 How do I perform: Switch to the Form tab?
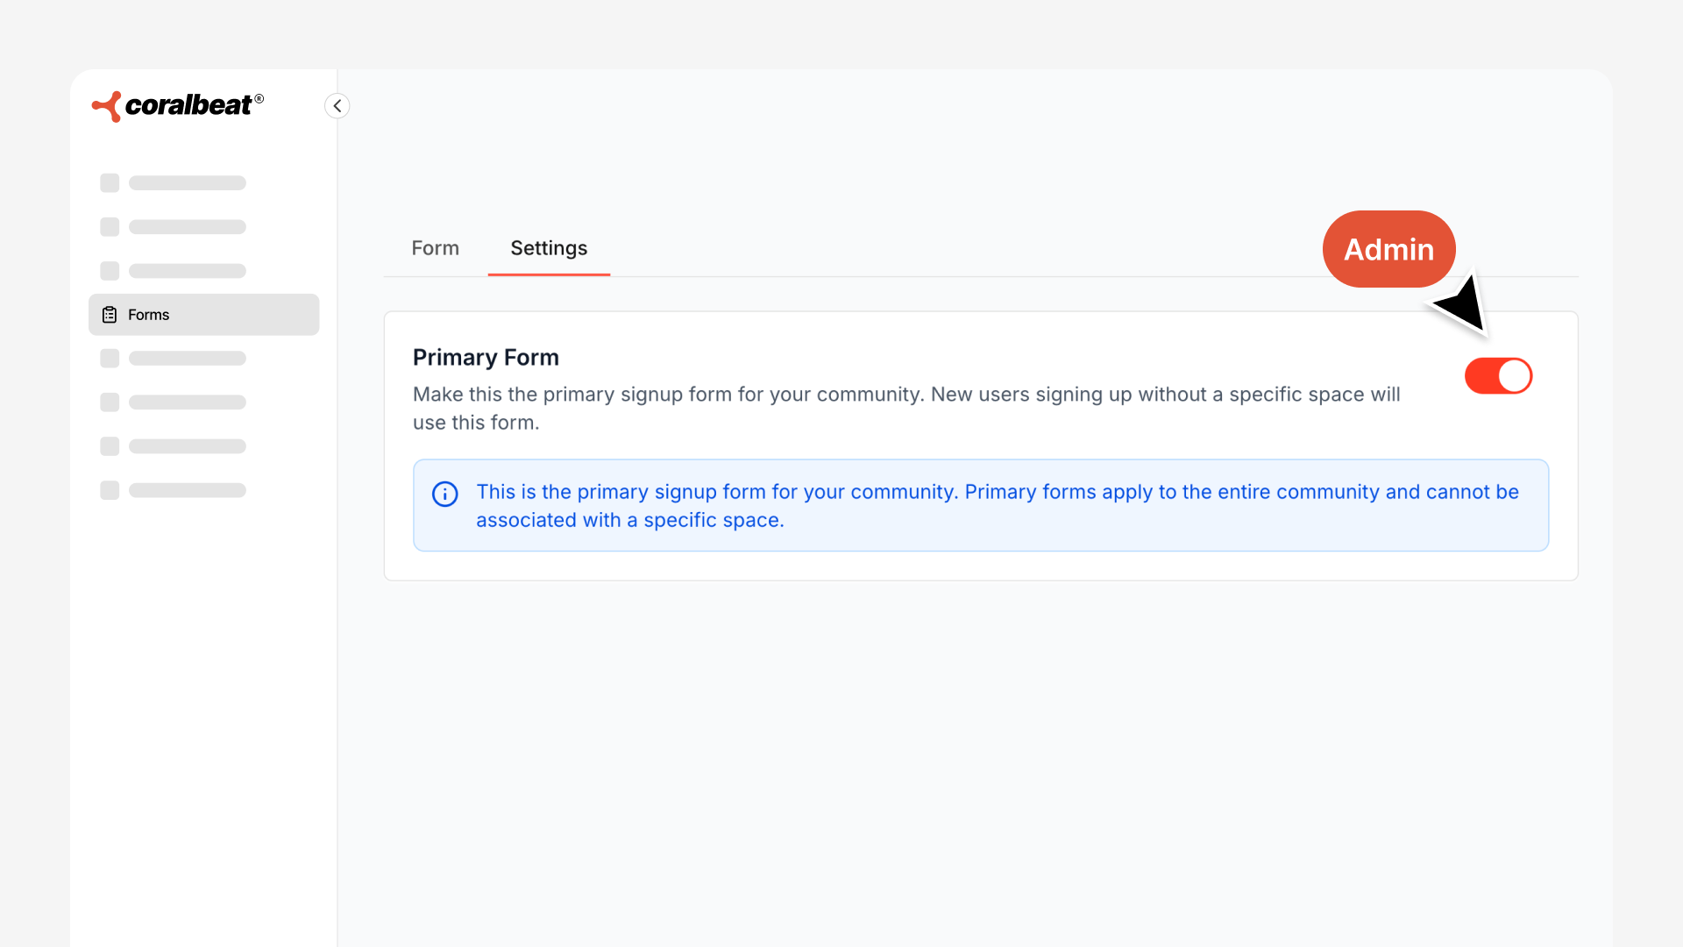pos(435,248)
